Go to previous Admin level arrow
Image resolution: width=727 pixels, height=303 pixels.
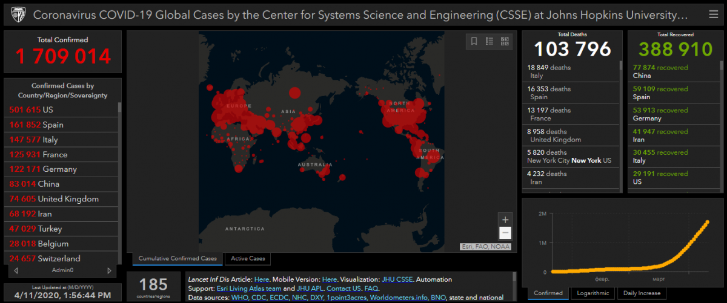tap(16, 270)
